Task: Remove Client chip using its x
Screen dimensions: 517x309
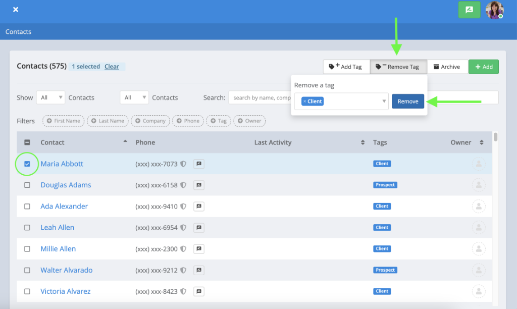Action: point(304,101)
